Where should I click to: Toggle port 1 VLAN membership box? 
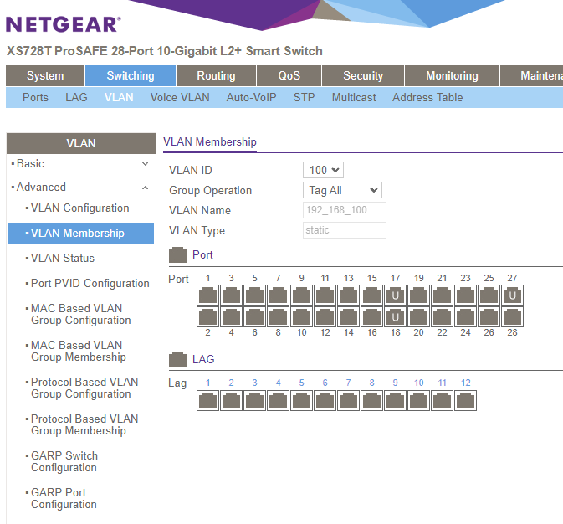point(208,295)
